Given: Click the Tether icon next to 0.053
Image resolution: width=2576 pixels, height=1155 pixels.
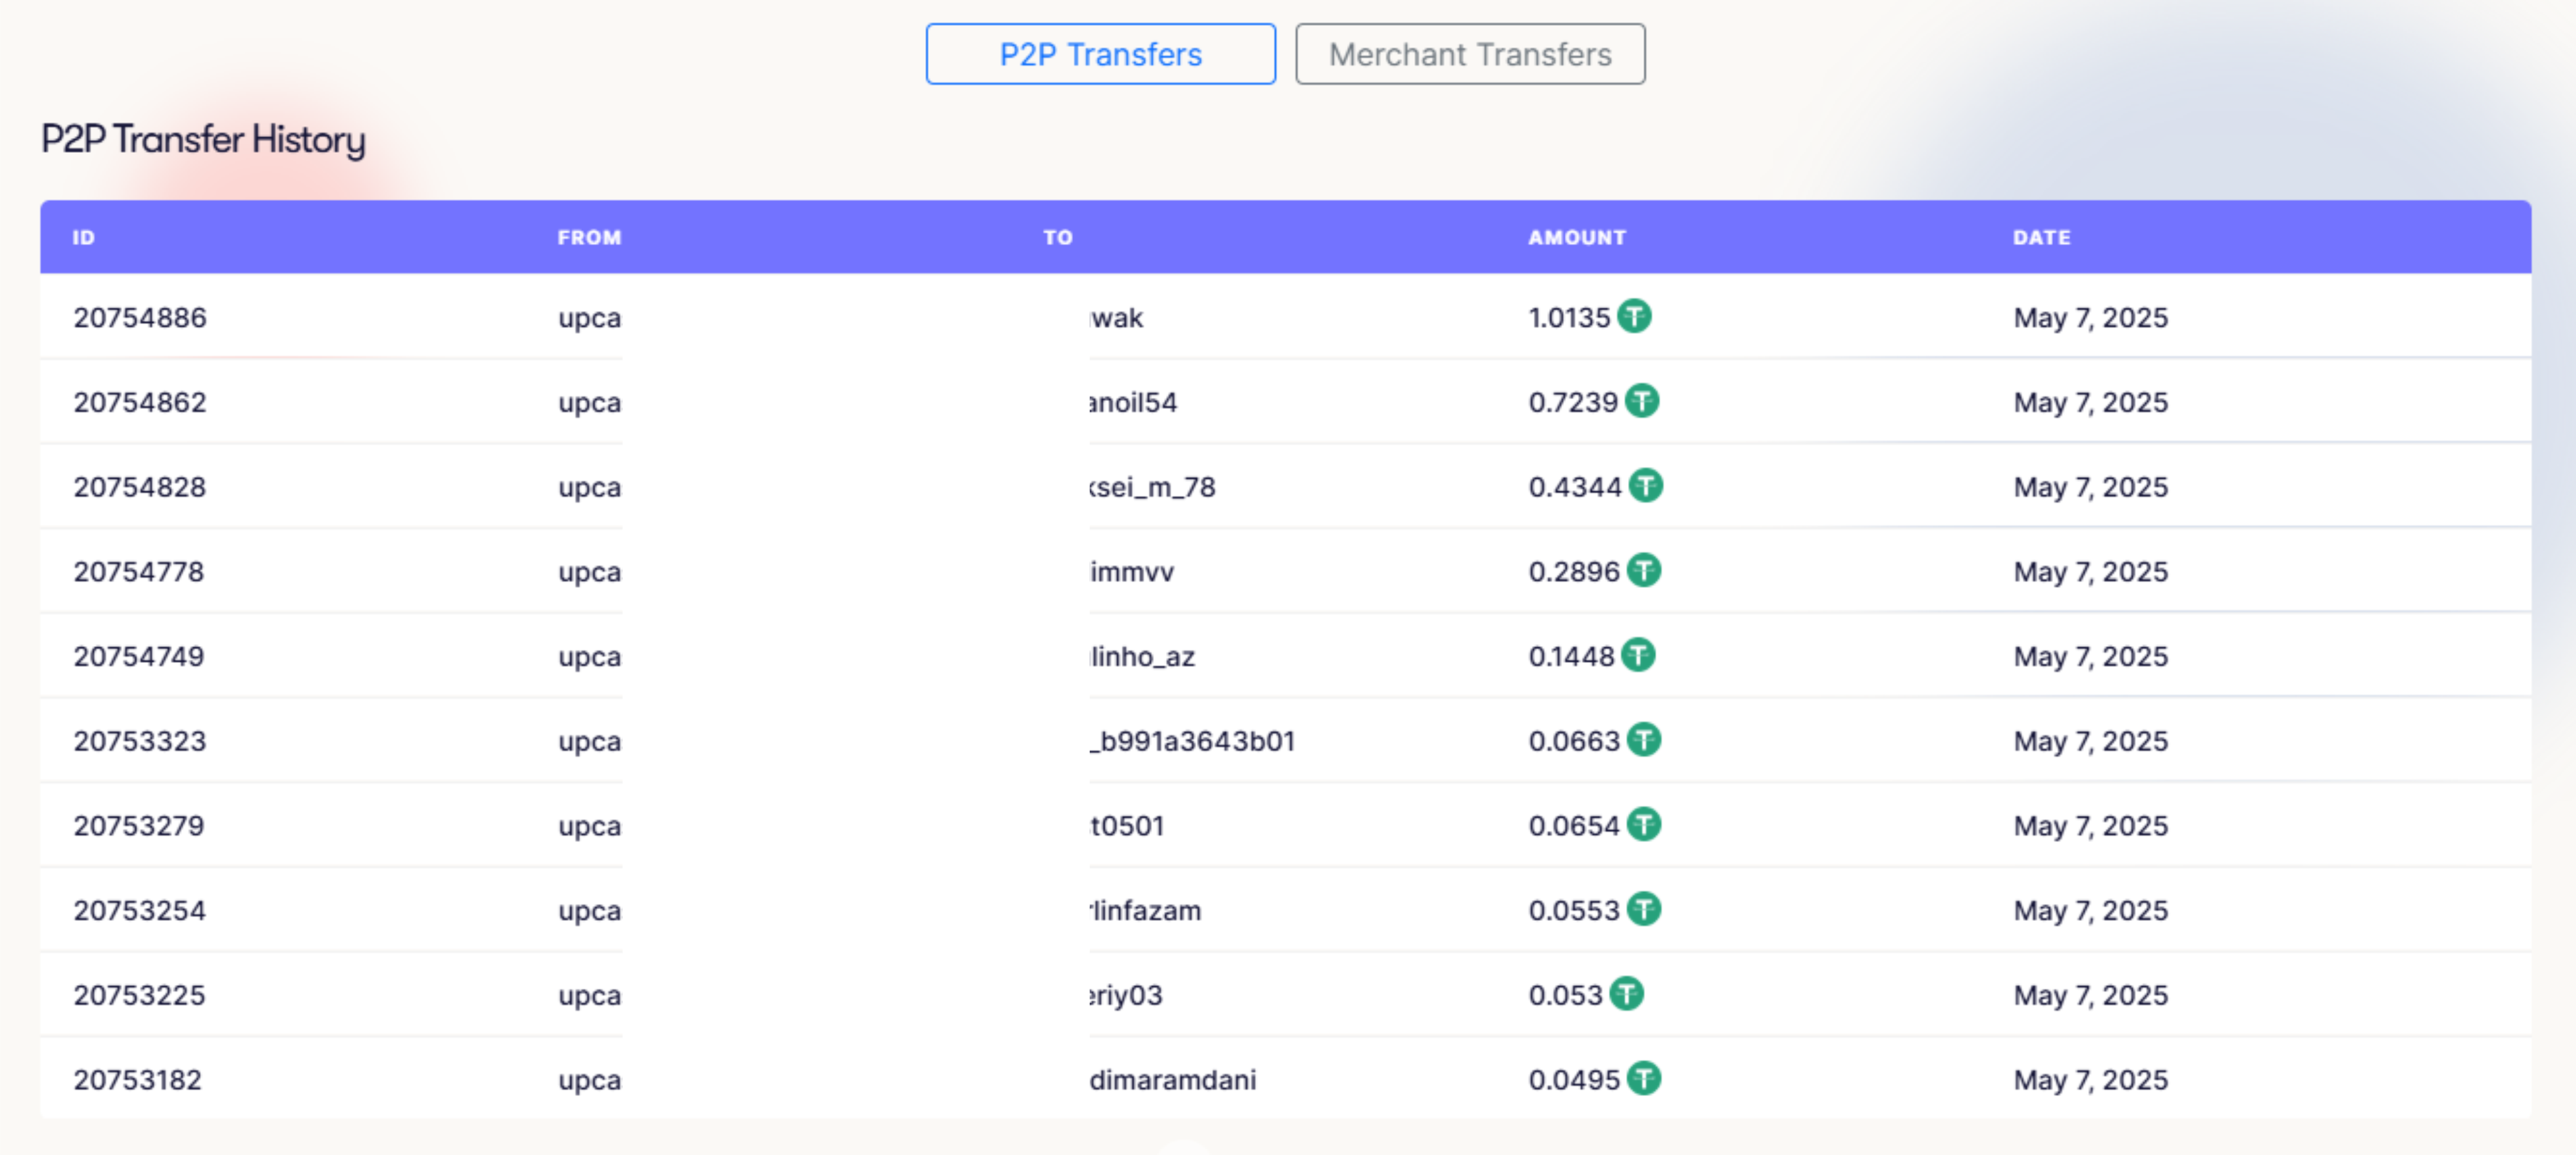Looking at the screenshot, I should pyautogui.click(x=1627, y=994).
